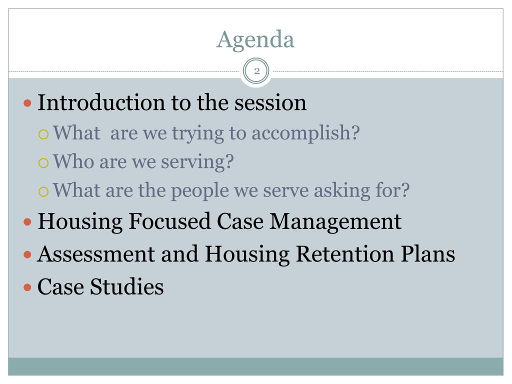Select 'What are we trying to accomplish?' line
The height and width of the screenshot is (384, 512).
(206, 133)
